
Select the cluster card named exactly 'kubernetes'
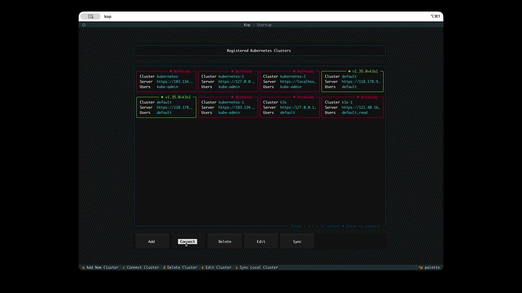click(x=166, y=81)
